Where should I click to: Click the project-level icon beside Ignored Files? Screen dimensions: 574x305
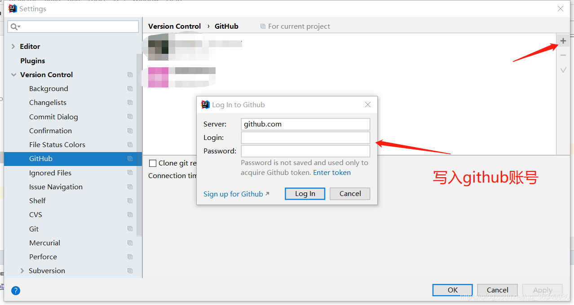(x=130, y=173)
